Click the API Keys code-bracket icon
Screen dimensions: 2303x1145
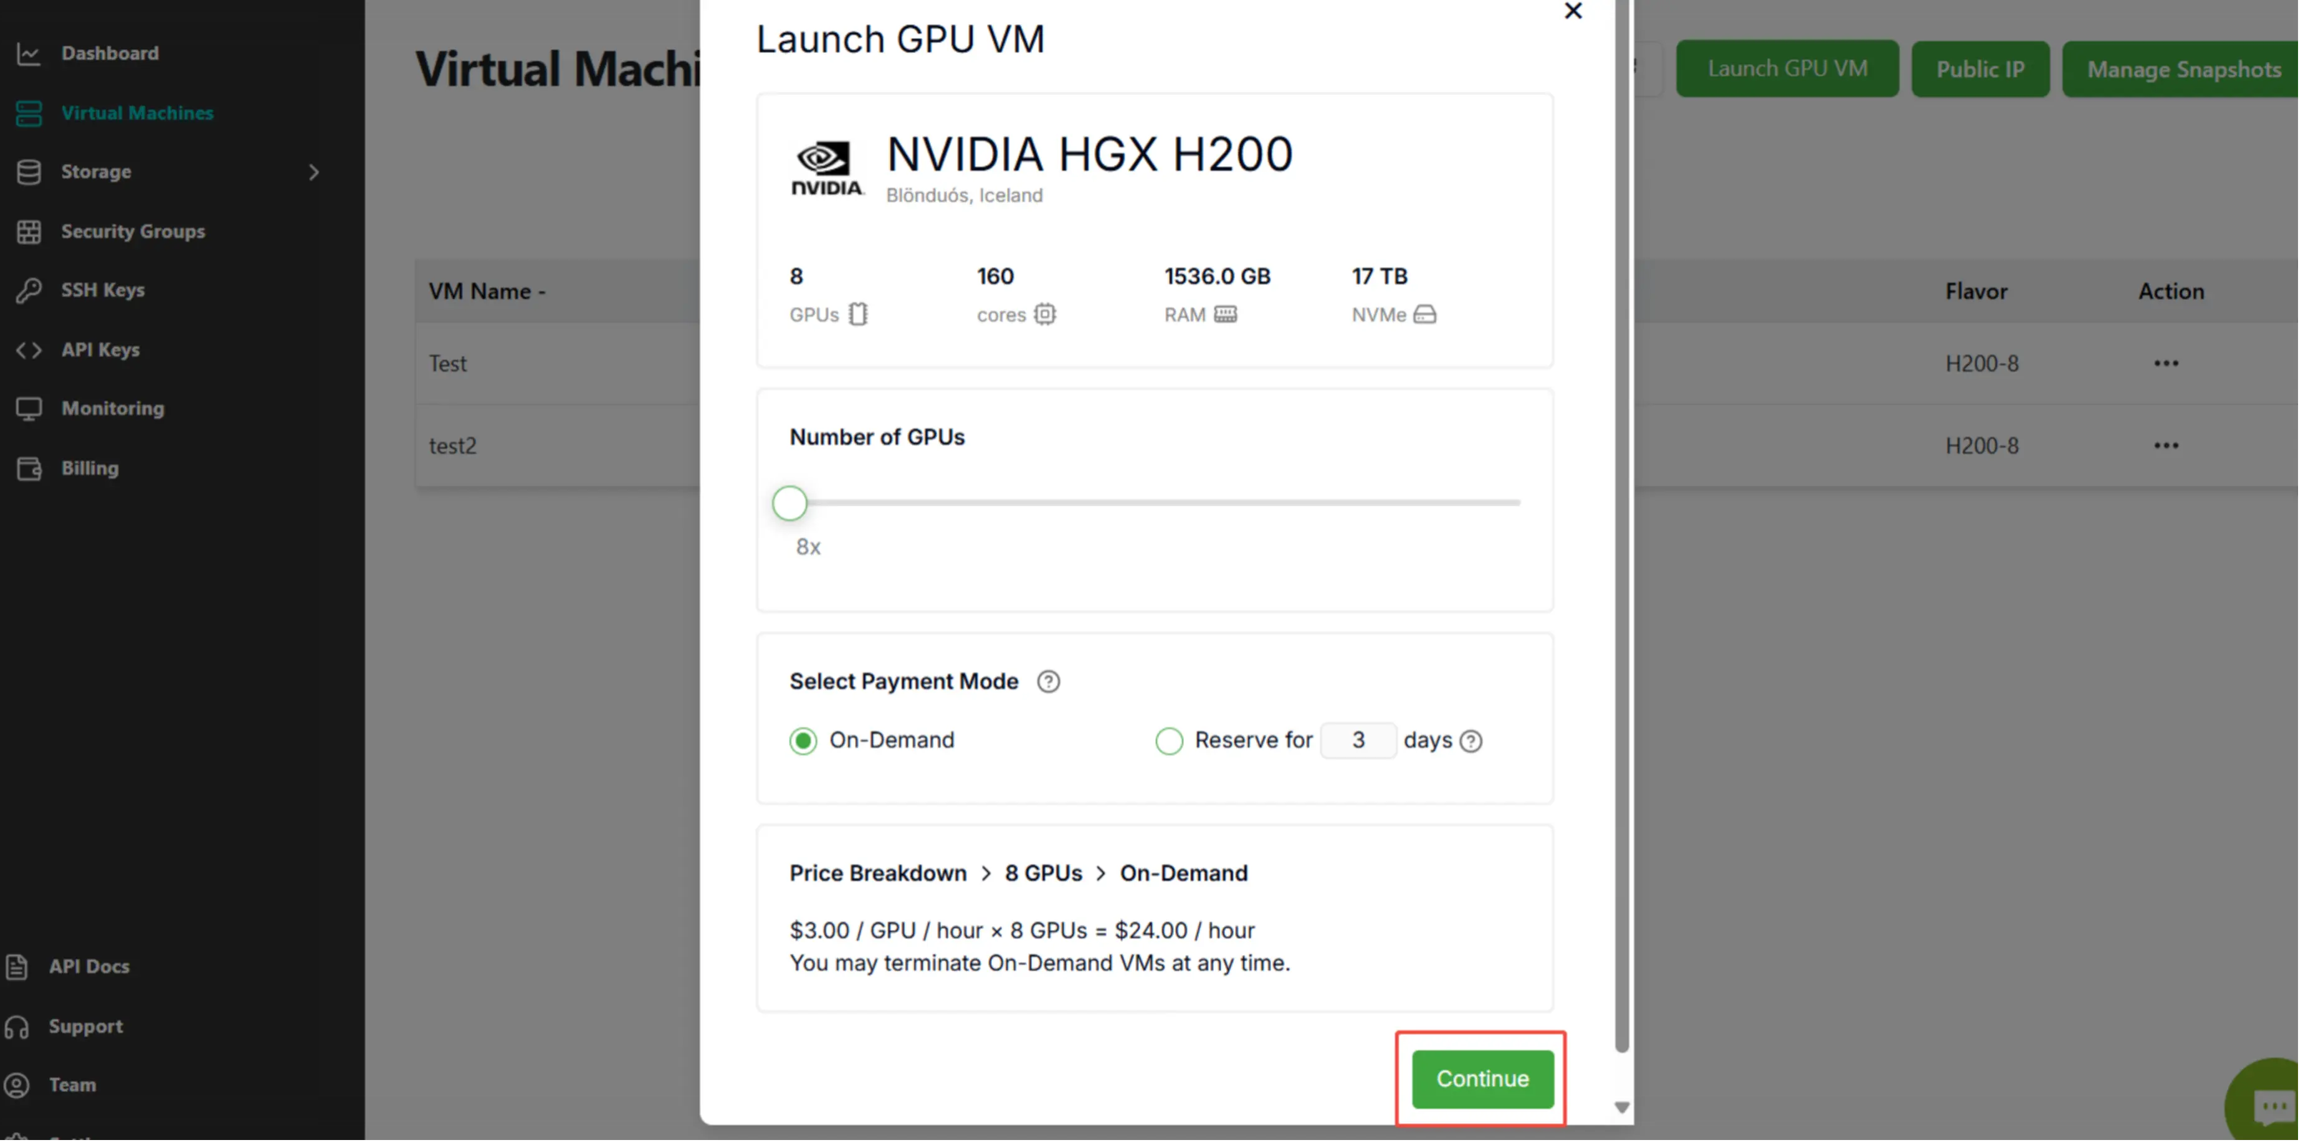pos(29,350)
